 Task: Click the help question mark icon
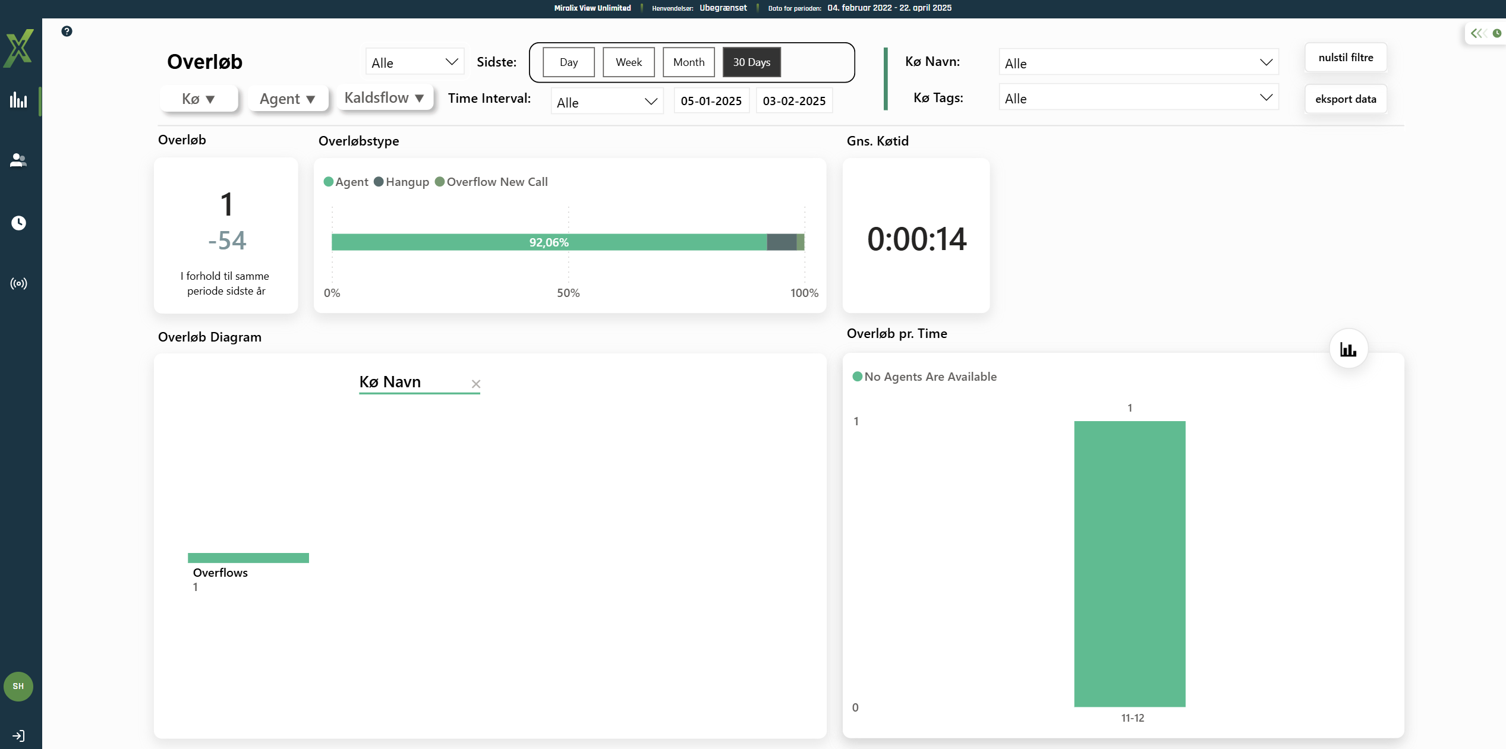[x=67, y=31]
